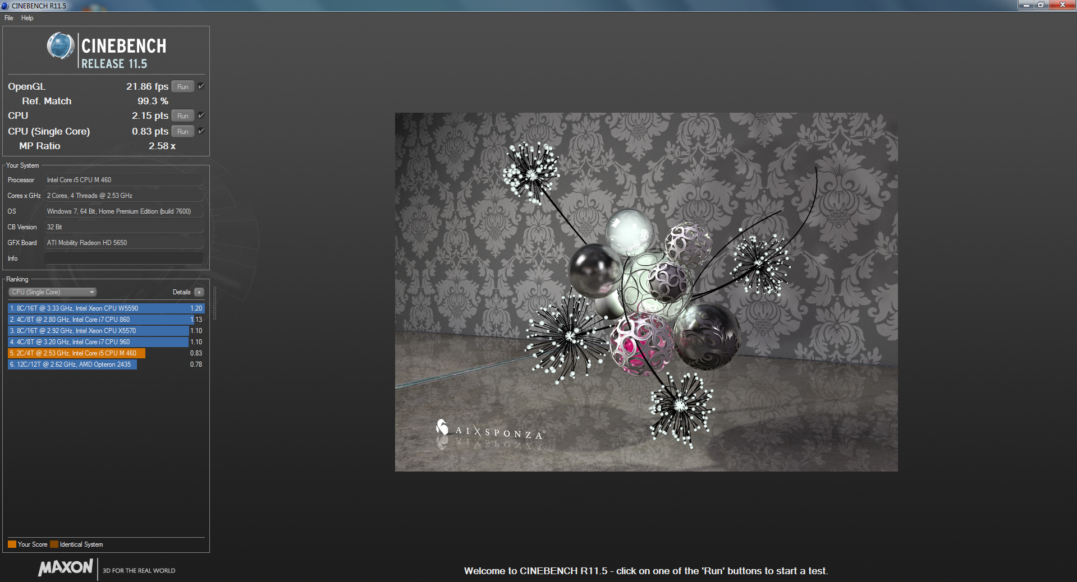Viewport: 1077px width, 582px height.
Task: Click the AIXSPONZA logo in the render
Action: [x=489, y=431]
